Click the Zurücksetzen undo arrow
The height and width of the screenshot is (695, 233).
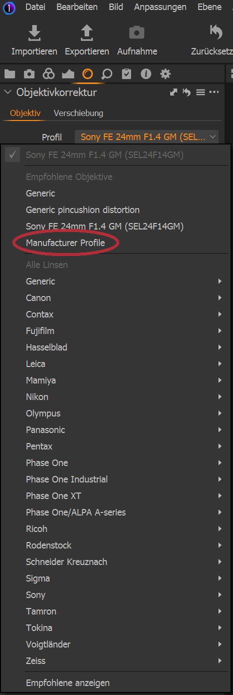coord(216,33)
